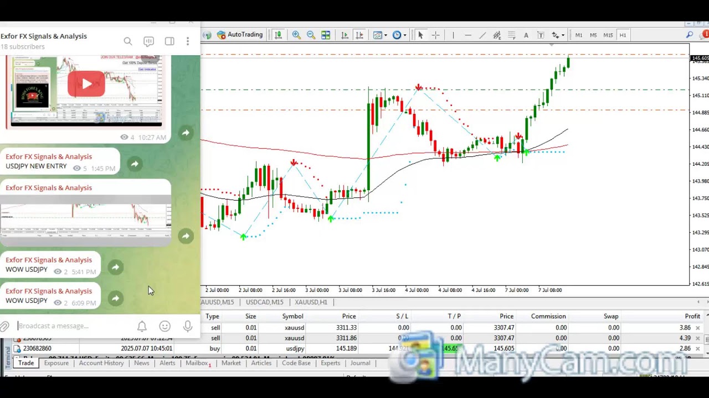Switch chart to M1 timeframe
The image size is (709, 398).
pyautogui.click(x=578, y=35)
